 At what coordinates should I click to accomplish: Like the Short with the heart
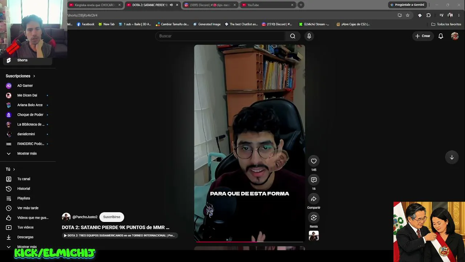(314, 161)
